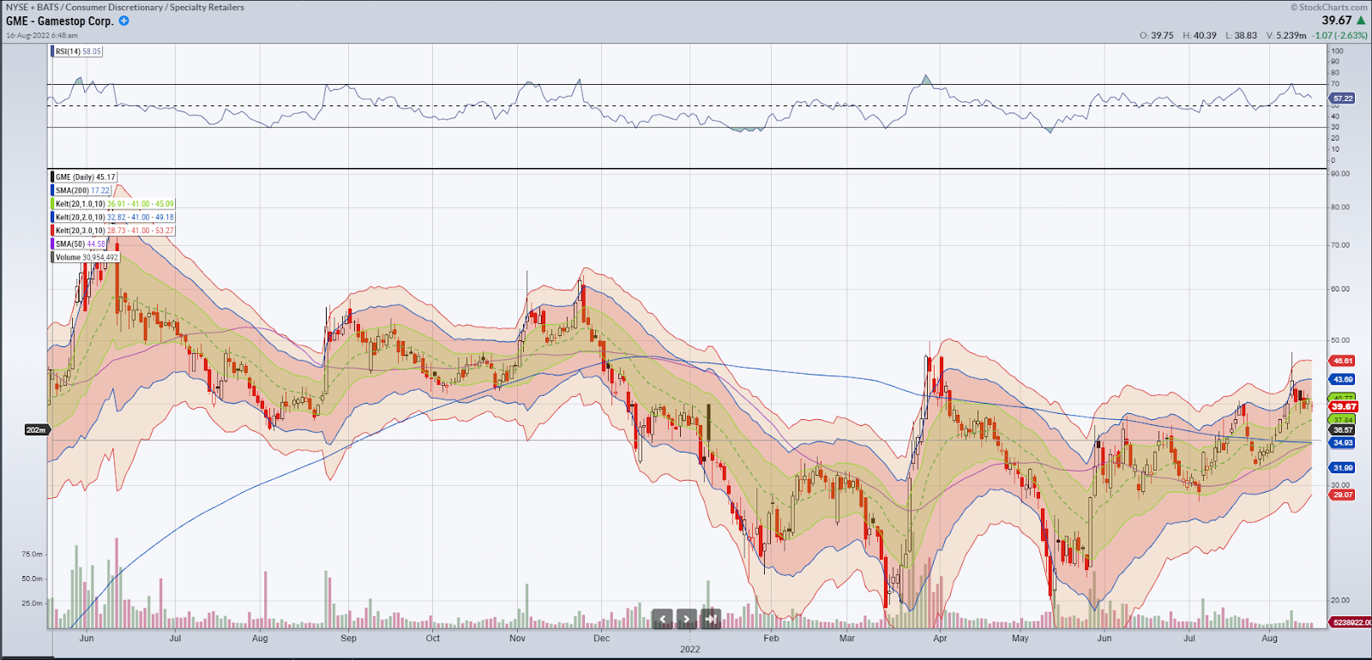Click the 5238922 volume tag on axis
This screenshot has height=660, width=1372.
[x=1351, y=622]
